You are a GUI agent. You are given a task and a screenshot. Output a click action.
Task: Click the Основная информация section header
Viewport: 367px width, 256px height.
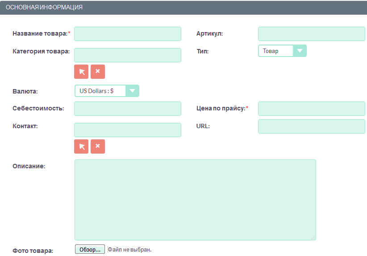tap(44, 8)
